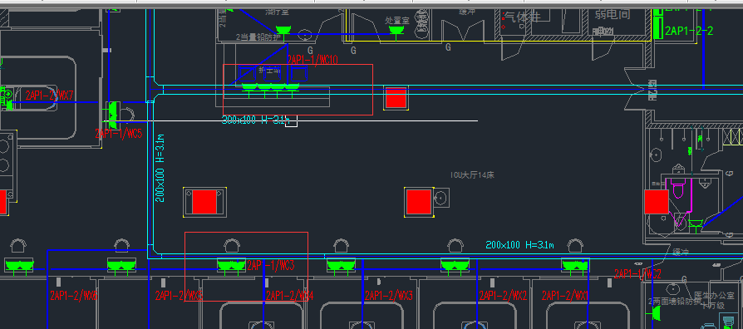Click the 2AP1-1/WC5 red circuit label

tap(119, 134)
